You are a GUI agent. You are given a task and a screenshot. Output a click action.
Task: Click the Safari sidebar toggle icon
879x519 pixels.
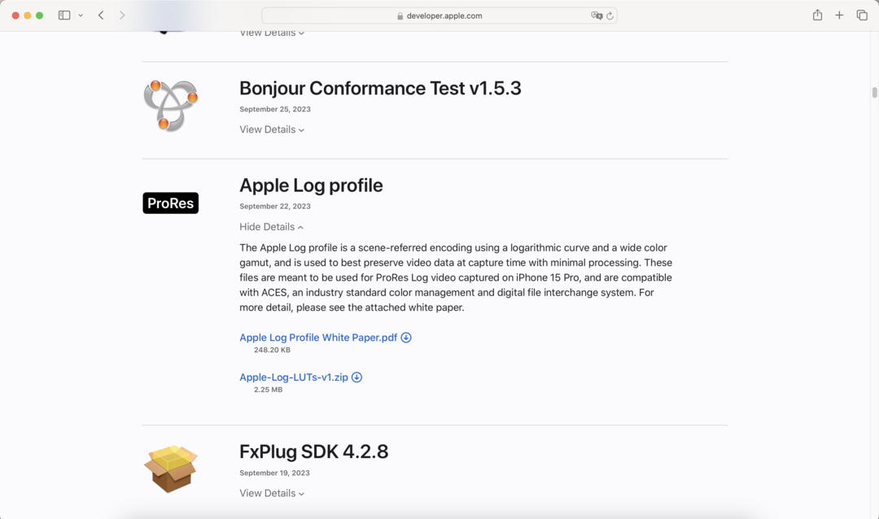(x=64, y=15)
